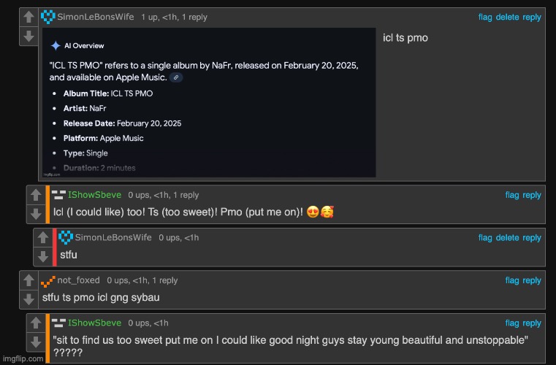Downvote the "stfu" reply comment
556x365 pixels.
(42, 257)
